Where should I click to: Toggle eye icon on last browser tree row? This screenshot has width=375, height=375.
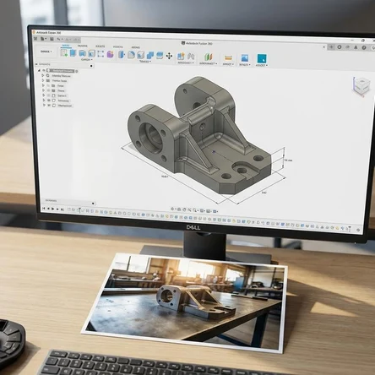[49, 106]
